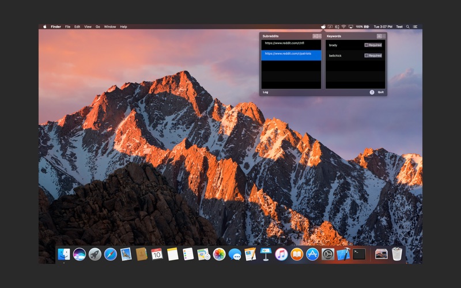Open the File menu
The image size is (461, 288).
(67, 26)
